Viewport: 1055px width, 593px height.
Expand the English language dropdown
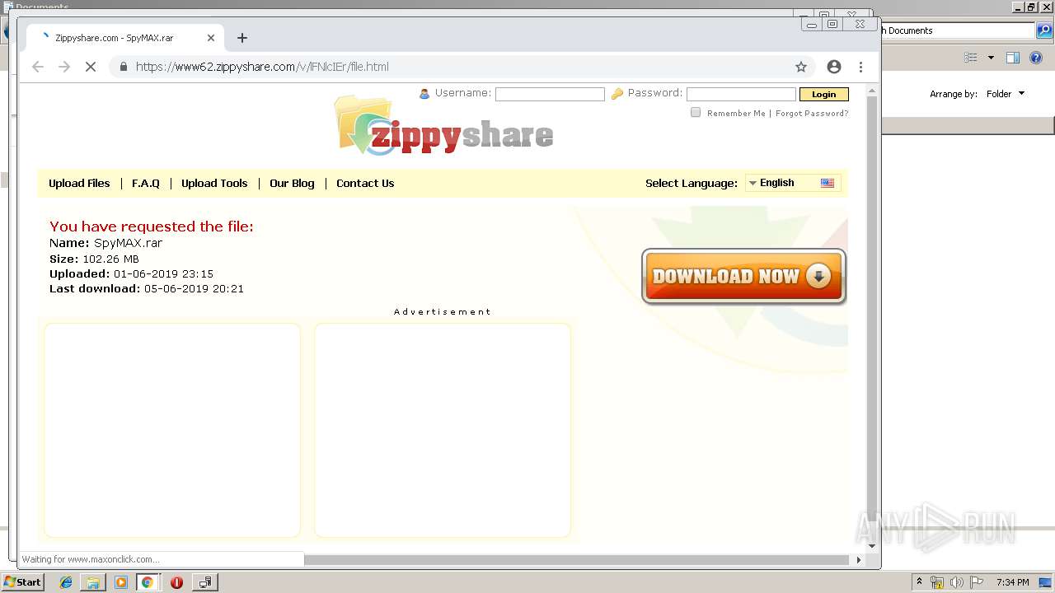click(x=793, y=183)
